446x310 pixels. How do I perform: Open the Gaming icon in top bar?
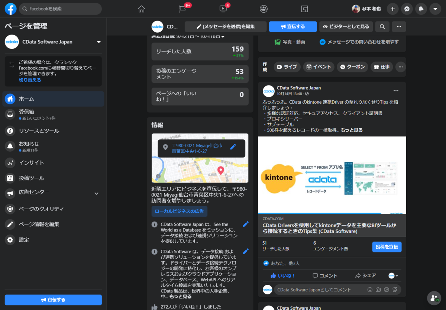tap(304, 9)
